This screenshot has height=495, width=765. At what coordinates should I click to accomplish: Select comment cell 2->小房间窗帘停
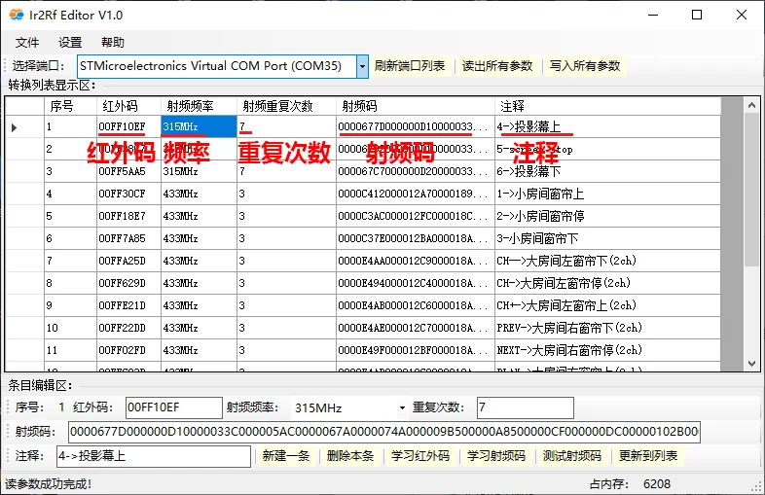(607, 216)
